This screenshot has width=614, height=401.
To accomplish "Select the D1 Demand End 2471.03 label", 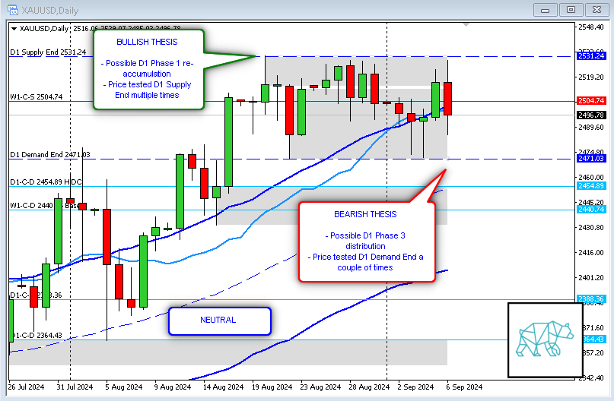I will 50,155.
